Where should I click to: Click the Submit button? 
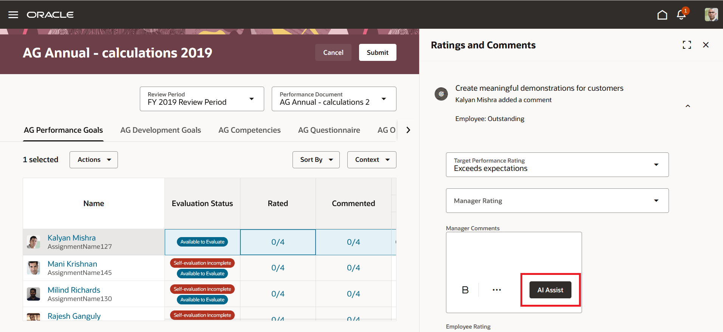(378, 53)
